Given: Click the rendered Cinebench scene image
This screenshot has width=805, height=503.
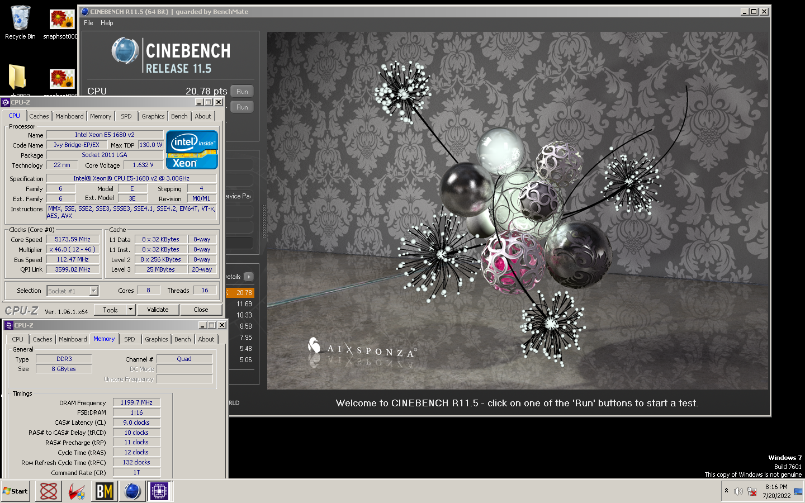Looking at the screenshot, I should pos(518,211).
